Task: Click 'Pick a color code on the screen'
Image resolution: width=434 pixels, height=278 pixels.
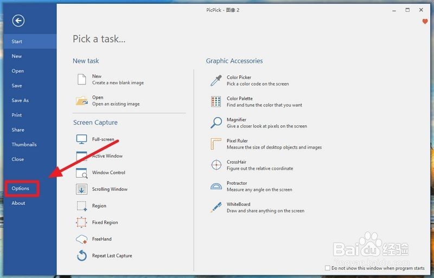Action: [258, 84]
